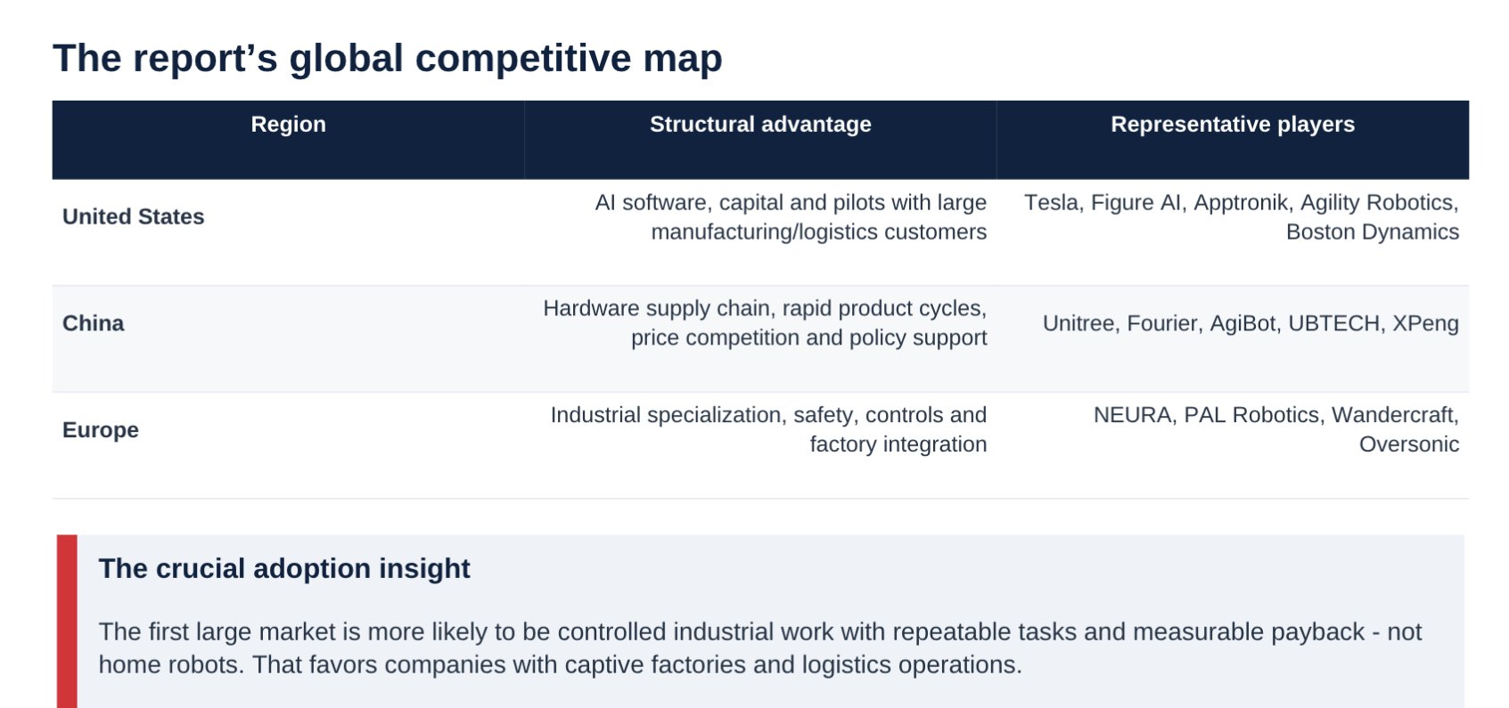Click the Tesla, Figure AI players cell

point(1233,232)
